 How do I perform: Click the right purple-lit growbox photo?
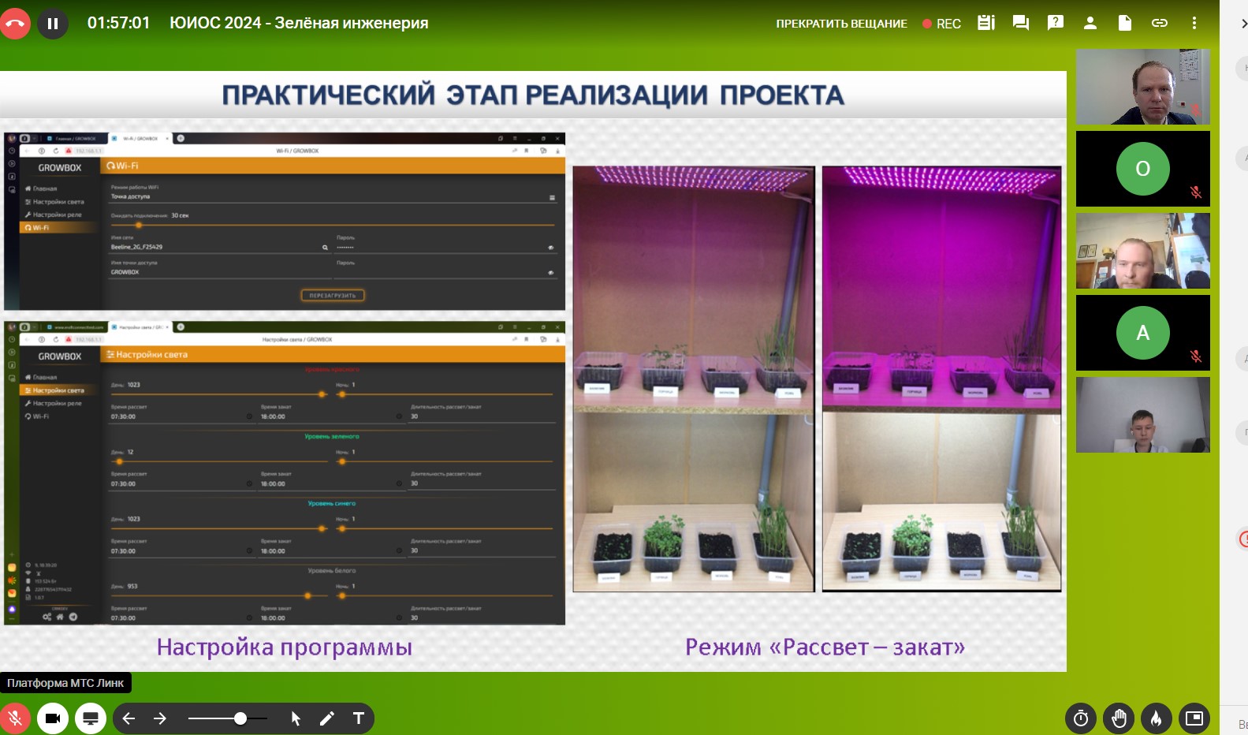941,379
